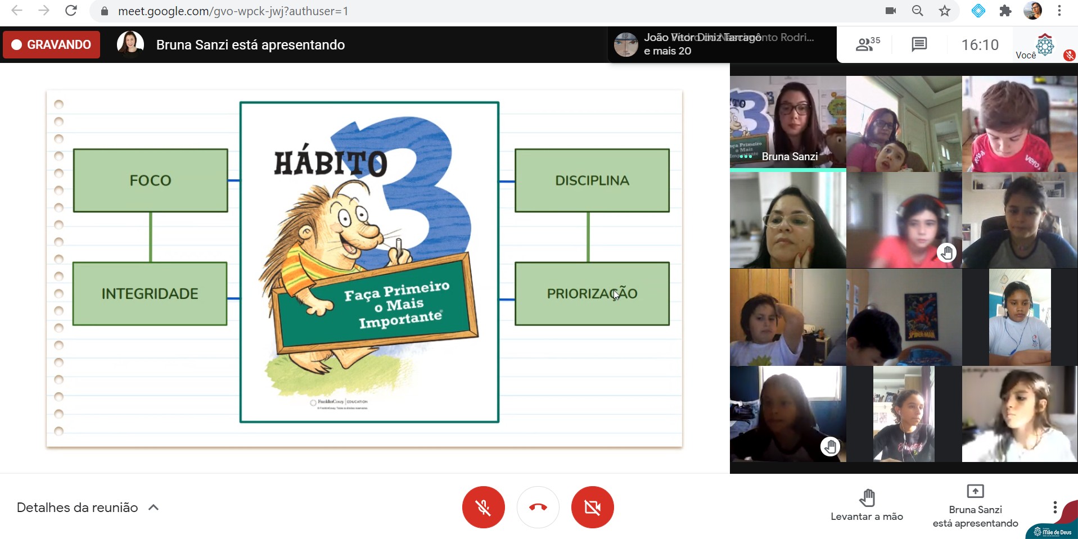This screenshot has height=539, width=1078.
Task: Click the red hang up call button
Action: [538, 507]
